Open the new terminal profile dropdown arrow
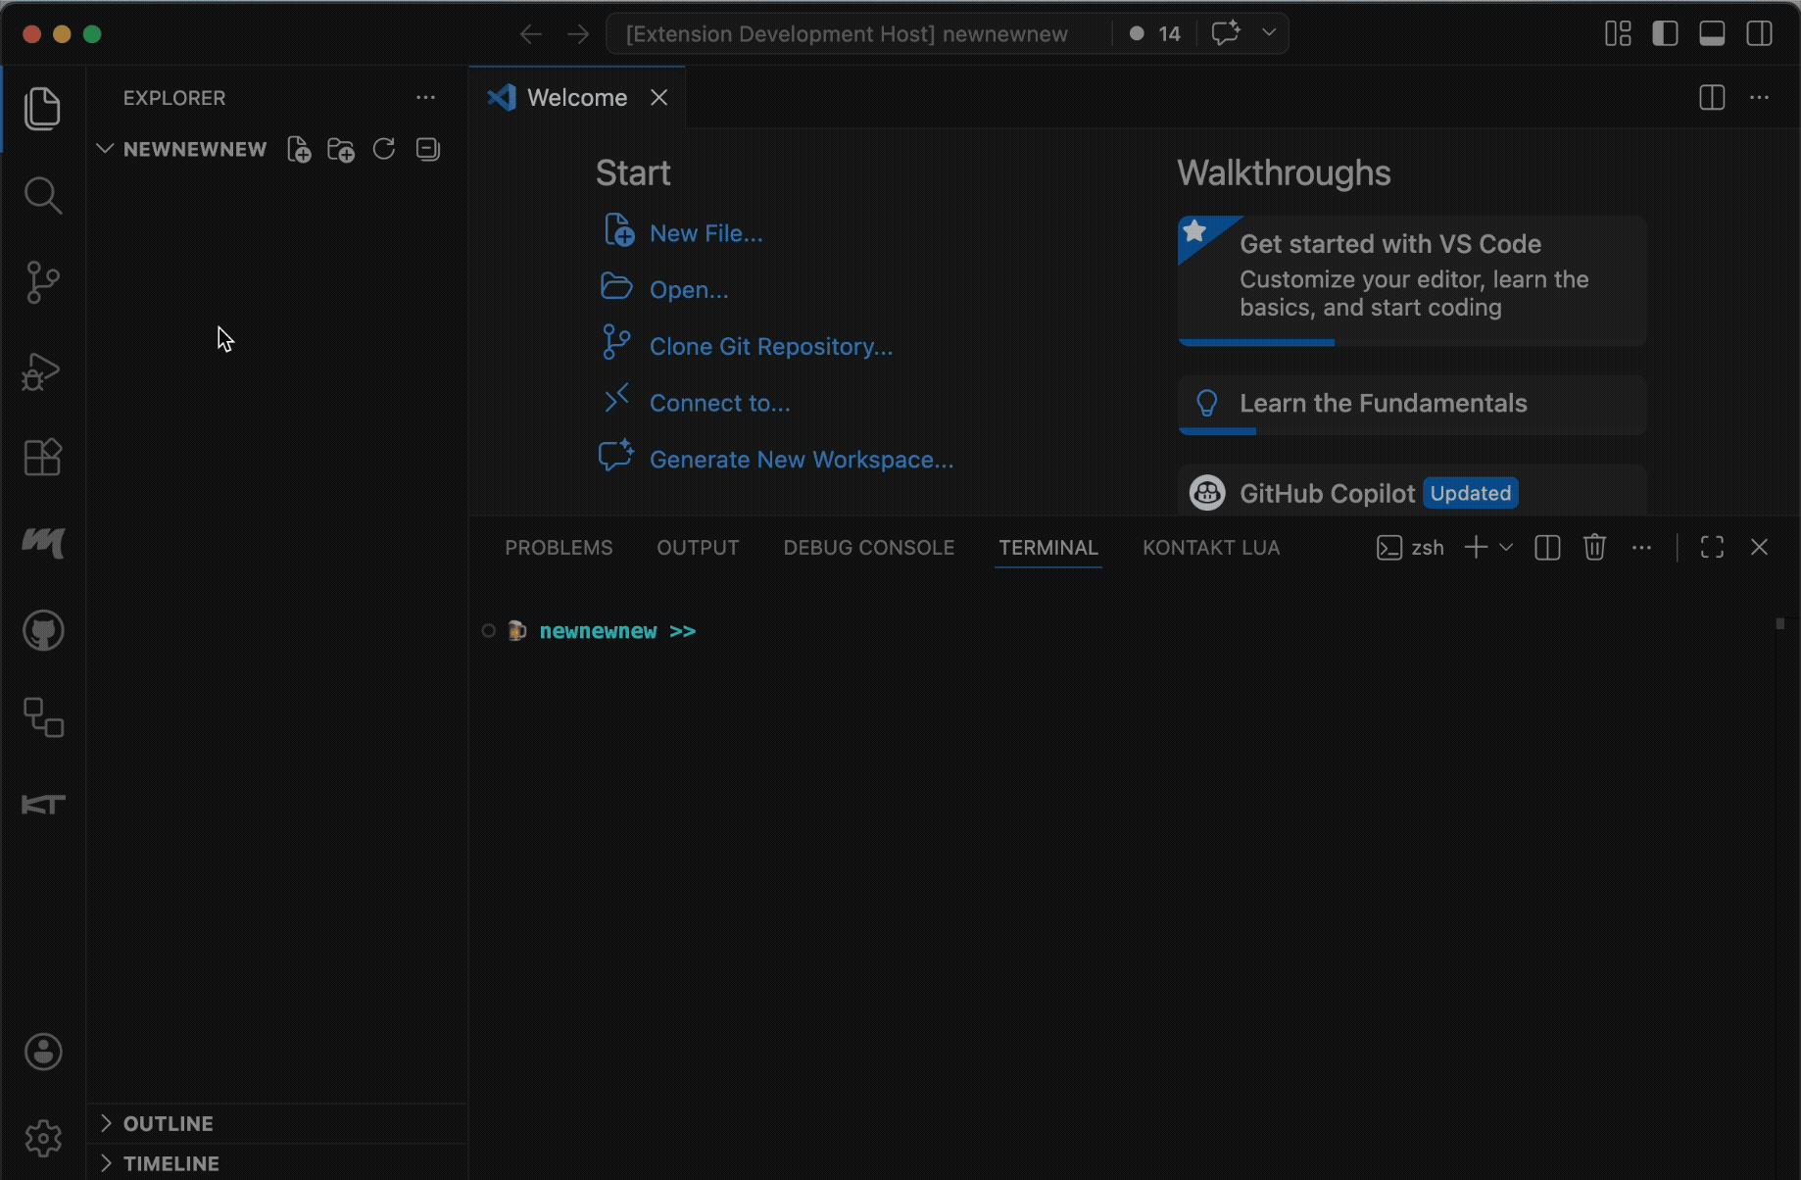The width and height of the screenshot is (1801, 1180). coord(1506,547)
